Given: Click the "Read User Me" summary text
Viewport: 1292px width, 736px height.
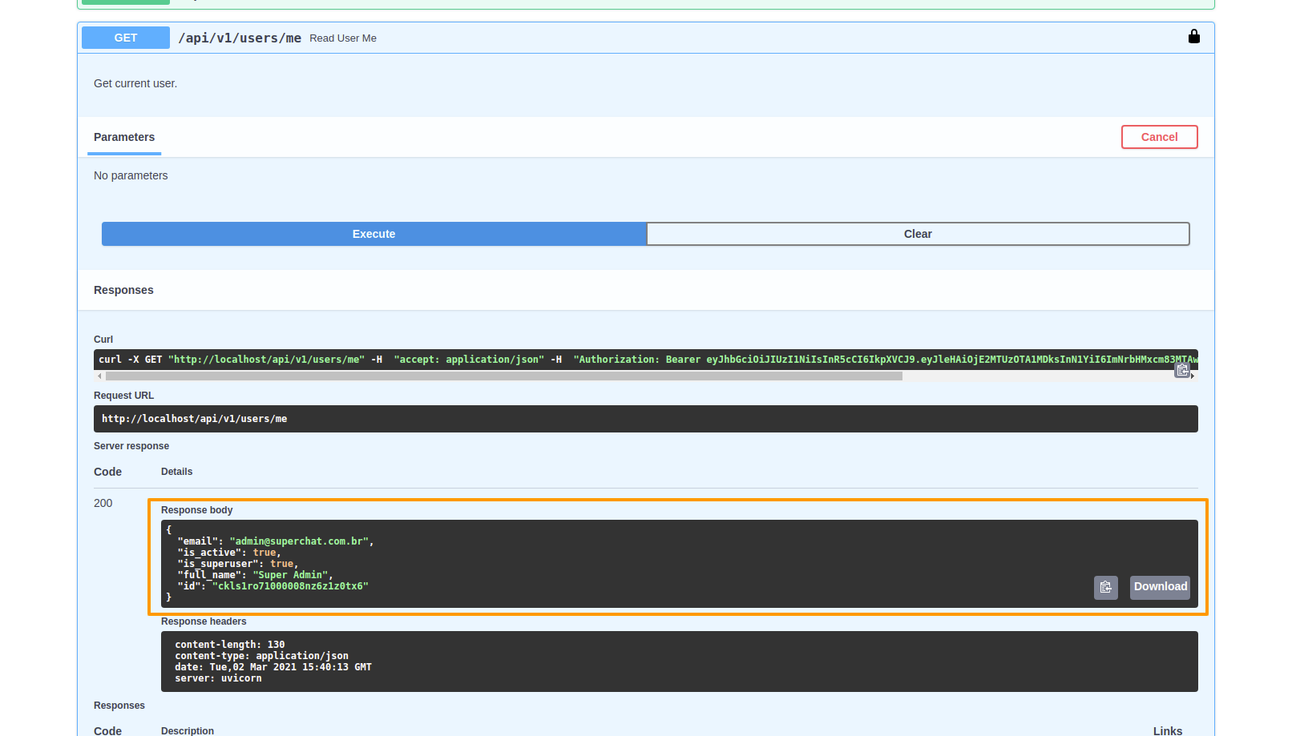Looking at the screenshot, I should tap(343, 38).
